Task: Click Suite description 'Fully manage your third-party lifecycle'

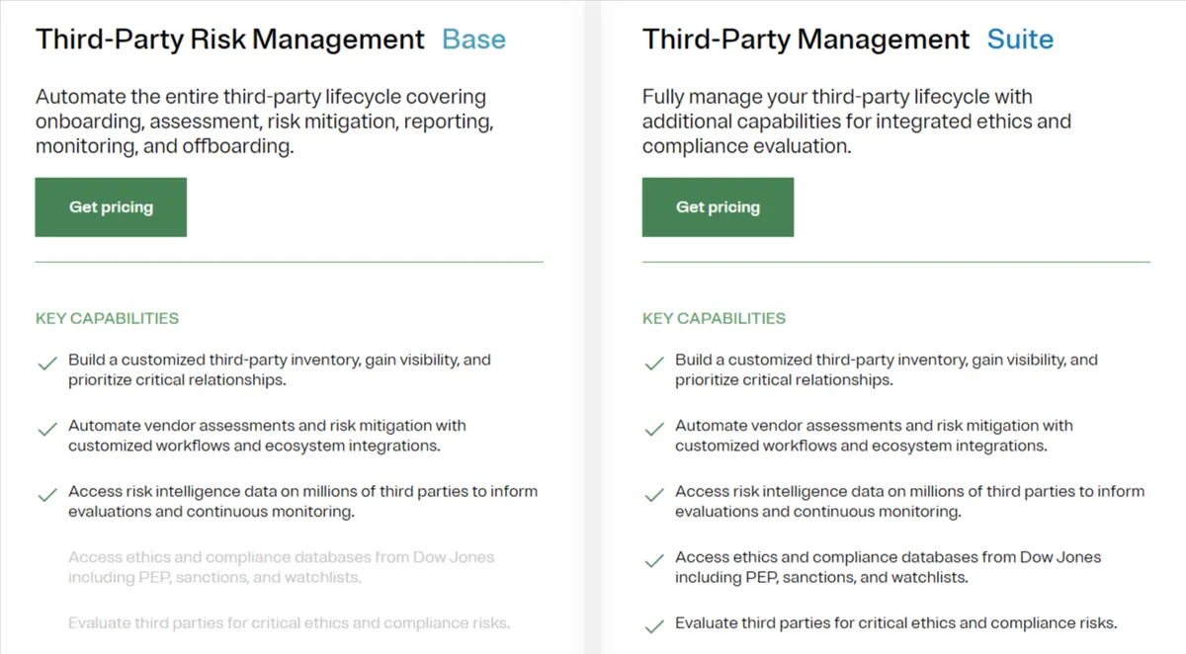Action: coord(857,122)
